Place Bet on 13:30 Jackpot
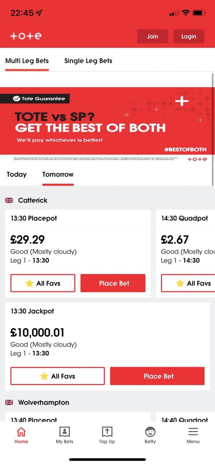 pos(157,376)
